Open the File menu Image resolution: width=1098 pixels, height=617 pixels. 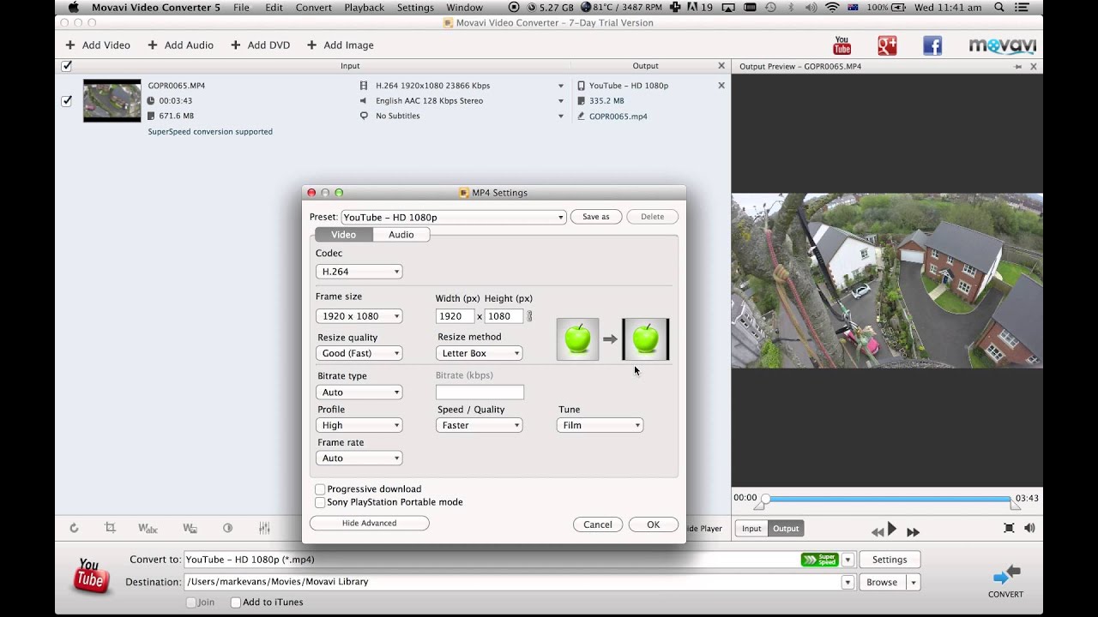(241, 8)
